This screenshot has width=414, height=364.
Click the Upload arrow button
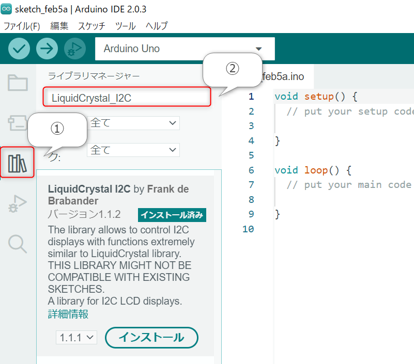[x=47, y=49]
